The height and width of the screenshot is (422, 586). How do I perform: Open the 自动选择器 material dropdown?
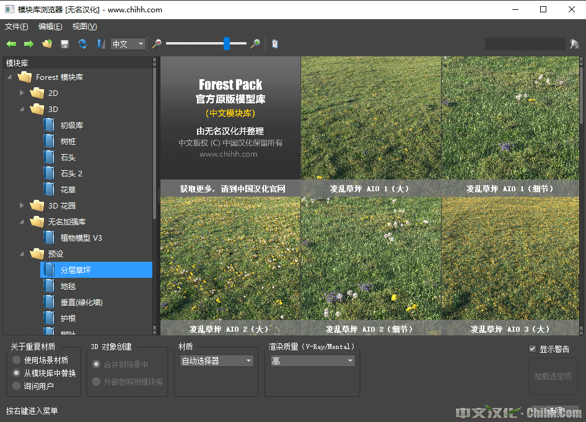216,361
